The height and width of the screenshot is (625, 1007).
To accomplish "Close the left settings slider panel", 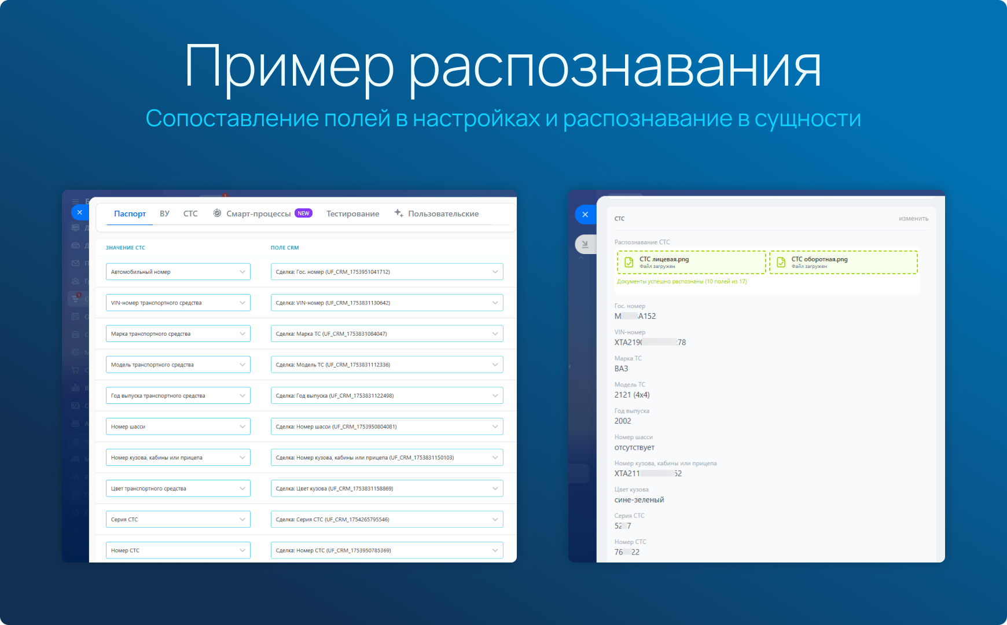I will [x=80, y=212].
